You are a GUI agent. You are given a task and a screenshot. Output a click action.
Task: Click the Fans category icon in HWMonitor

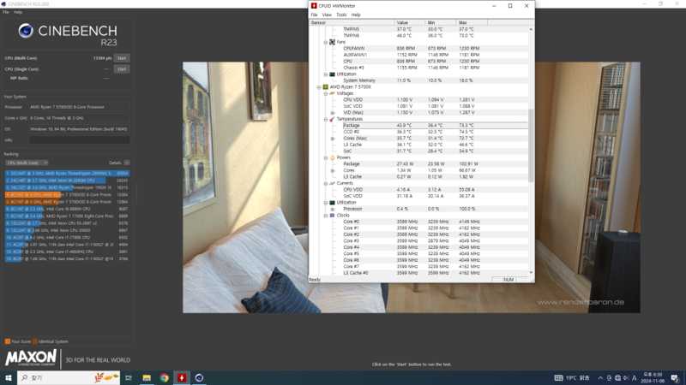coord(332,42)
